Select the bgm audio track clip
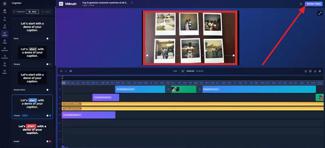 [x=193, y=108]
